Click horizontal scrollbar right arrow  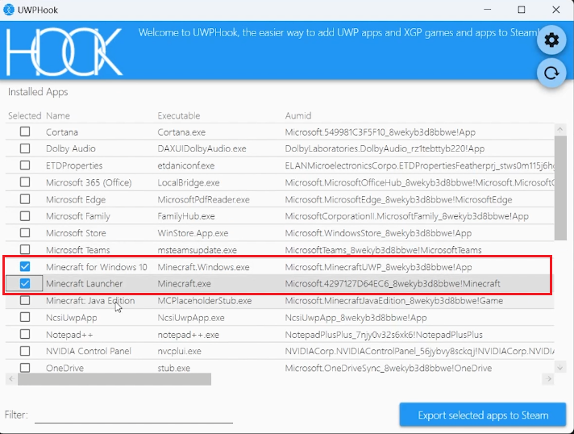548,378
